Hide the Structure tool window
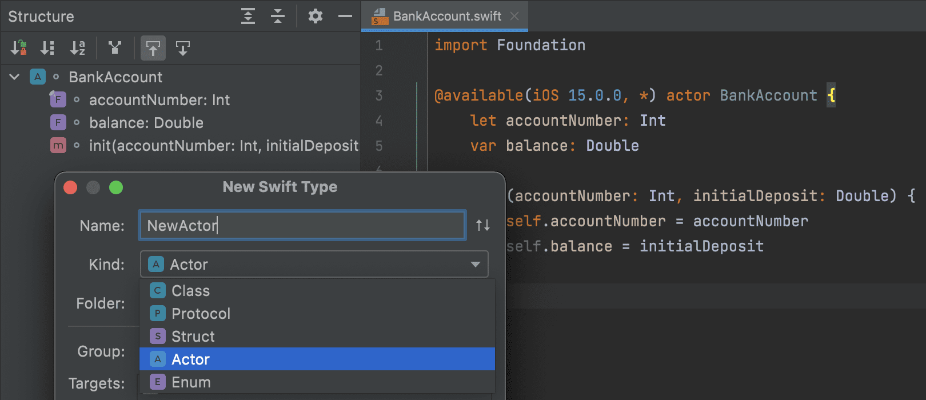Image resolution: width=926 pixels, height=400 pixels. pos(345,16)
